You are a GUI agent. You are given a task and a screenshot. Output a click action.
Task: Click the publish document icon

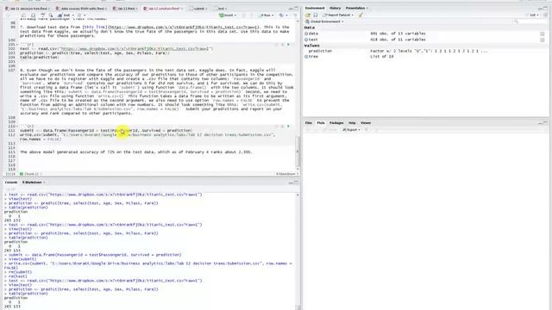(282, 15)
